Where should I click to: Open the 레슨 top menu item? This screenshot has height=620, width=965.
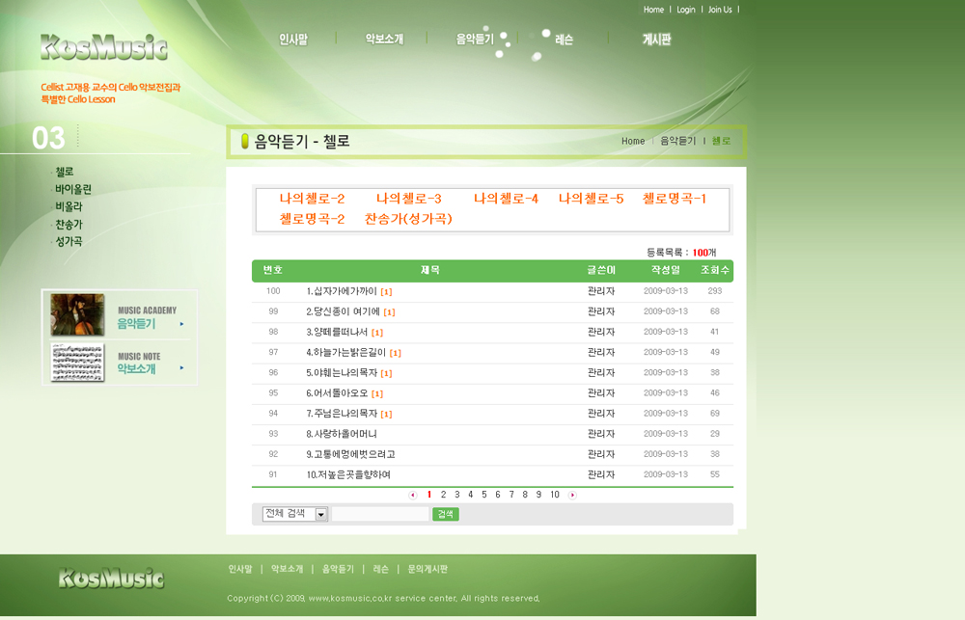click(x=565, y=40)
